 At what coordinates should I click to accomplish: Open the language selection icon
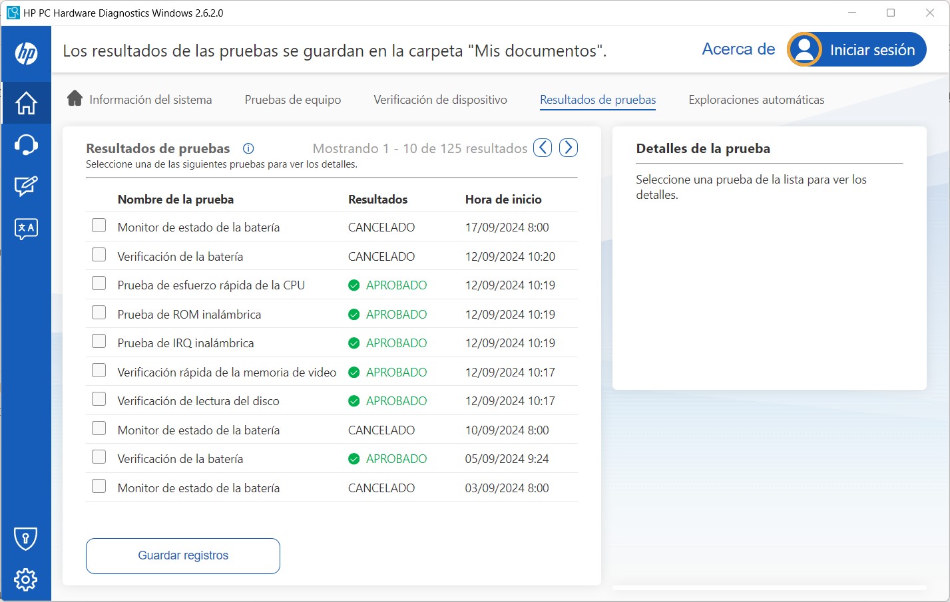coord(26,228)
